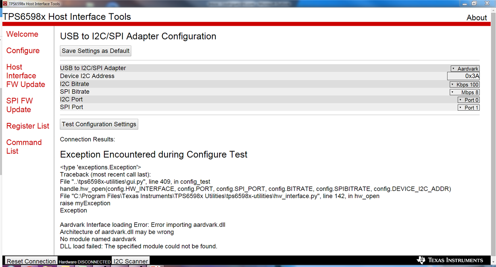Screen dimensions: 496x267
Task: Click the Hardware DISCONNECTED status indicator
Action: pyautogui.click(x=85, y=262)
